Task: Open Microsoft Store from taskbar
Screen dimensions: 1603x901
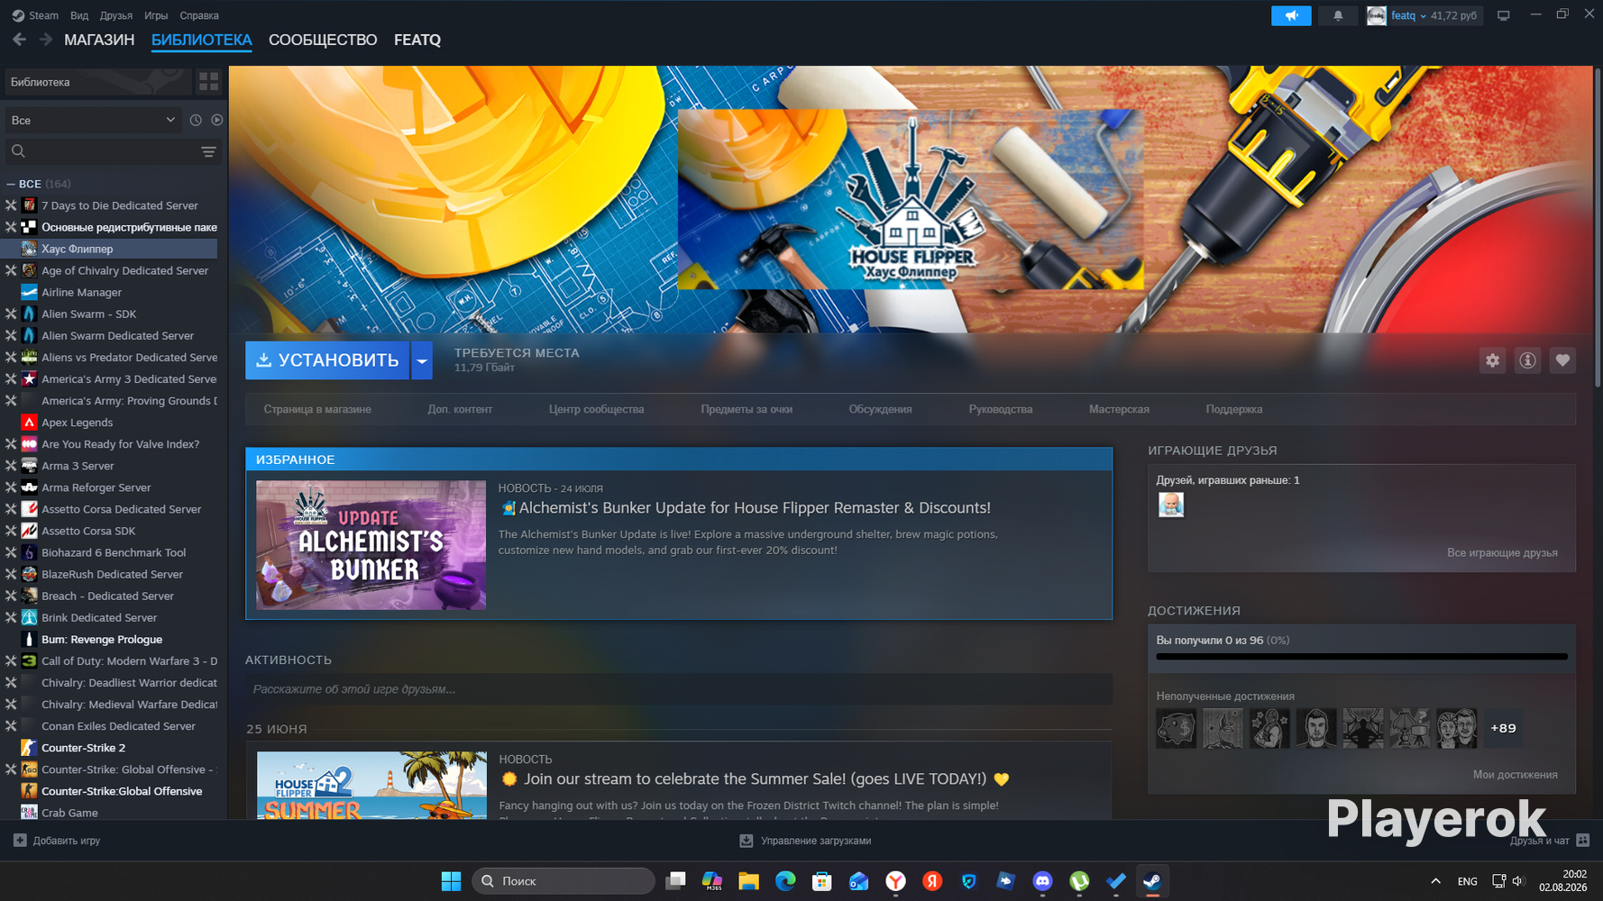Action: 822,880
